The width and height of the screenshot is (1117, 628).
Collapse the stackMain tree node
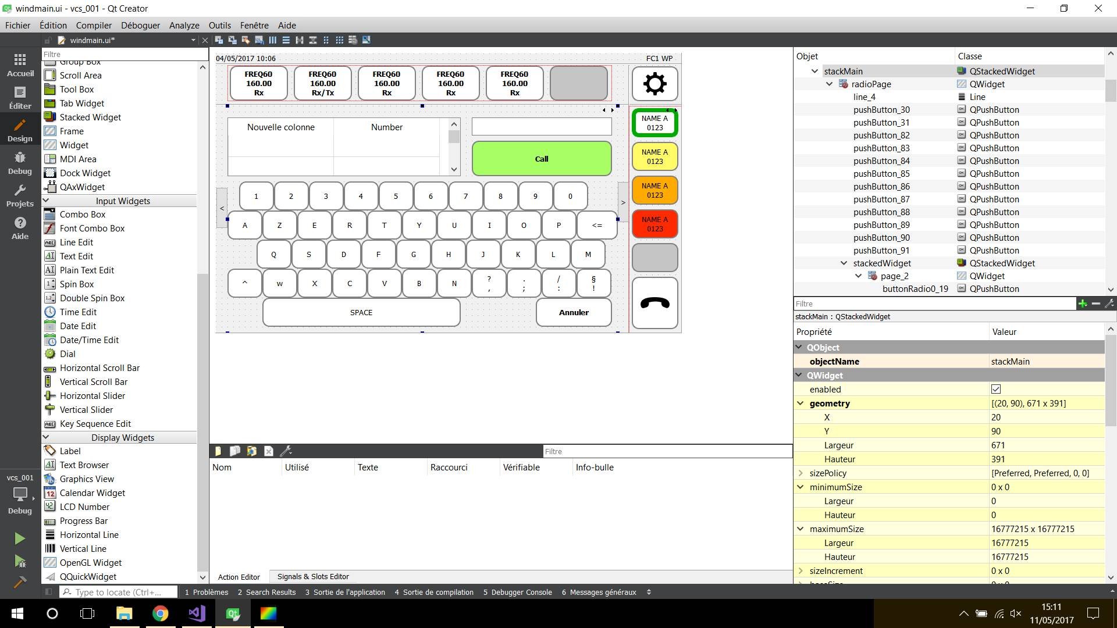point(814,71)
